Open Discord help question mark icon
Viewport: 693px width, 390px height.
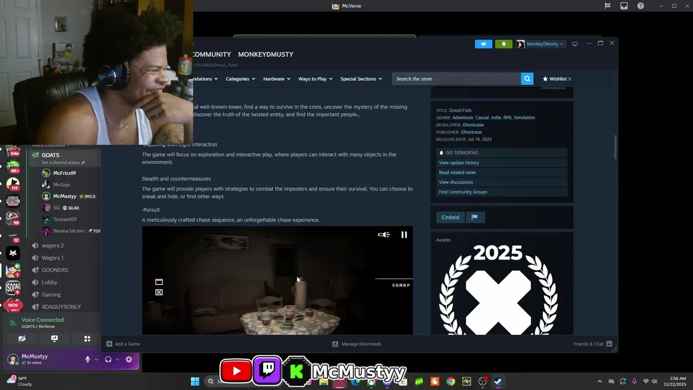[640, 6]
